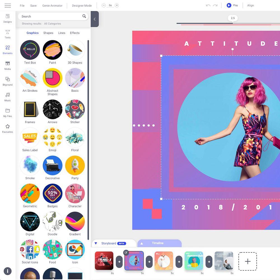Viewport: 280px width, 280px height.
Task: Switch to Designer Mode
Action: tap(82, 6)
